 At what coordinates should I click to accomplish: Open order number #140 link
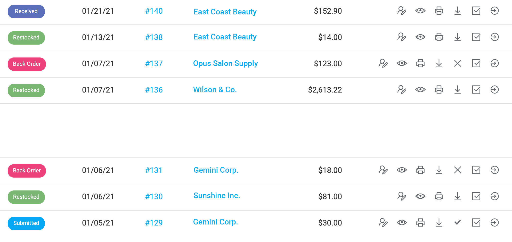(154, 11)
